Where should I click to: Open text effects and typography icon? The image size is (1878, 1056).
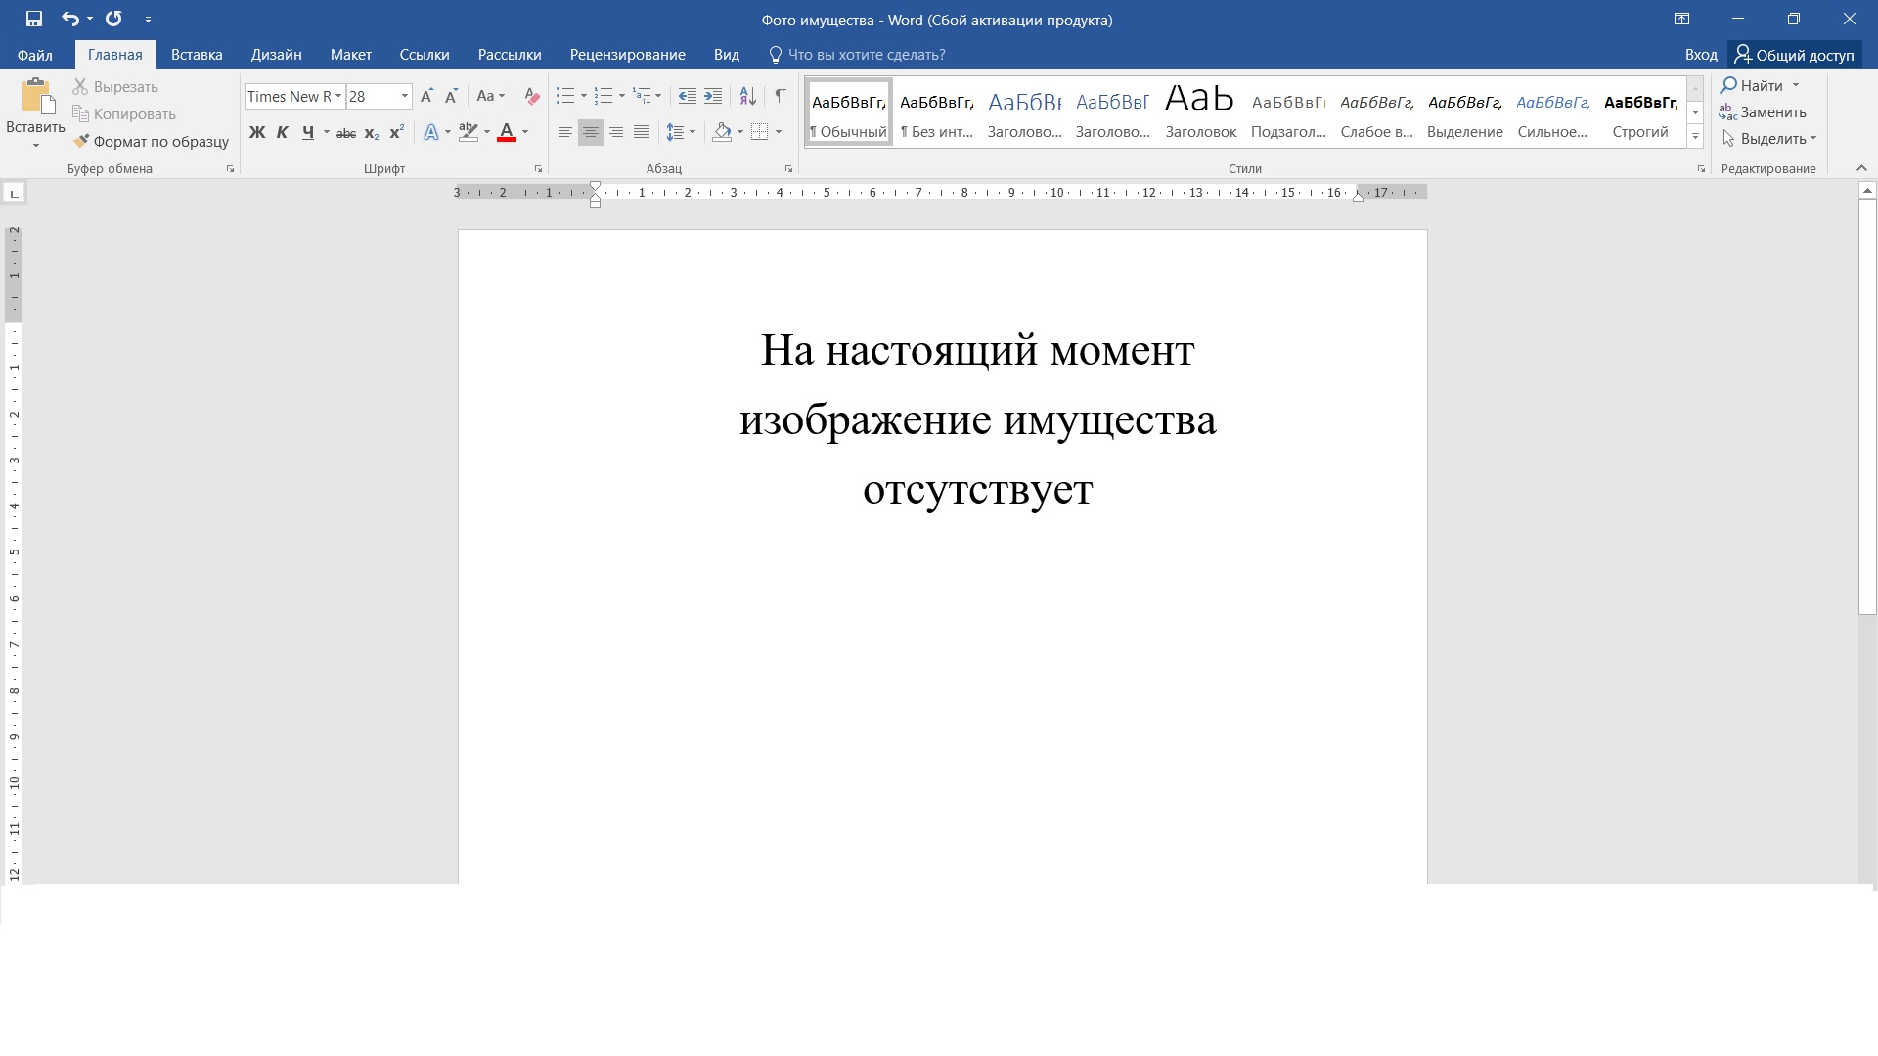coord(431,132)
